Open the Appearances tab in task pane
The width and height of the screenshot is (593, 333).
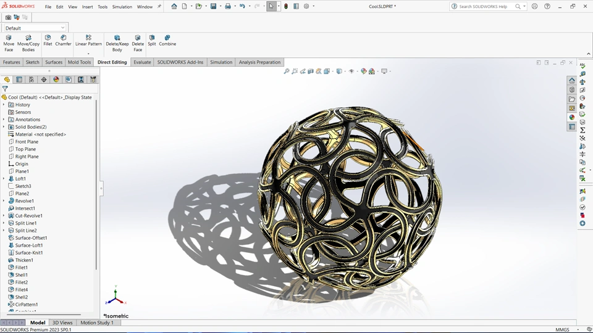(x=572, y=117)
